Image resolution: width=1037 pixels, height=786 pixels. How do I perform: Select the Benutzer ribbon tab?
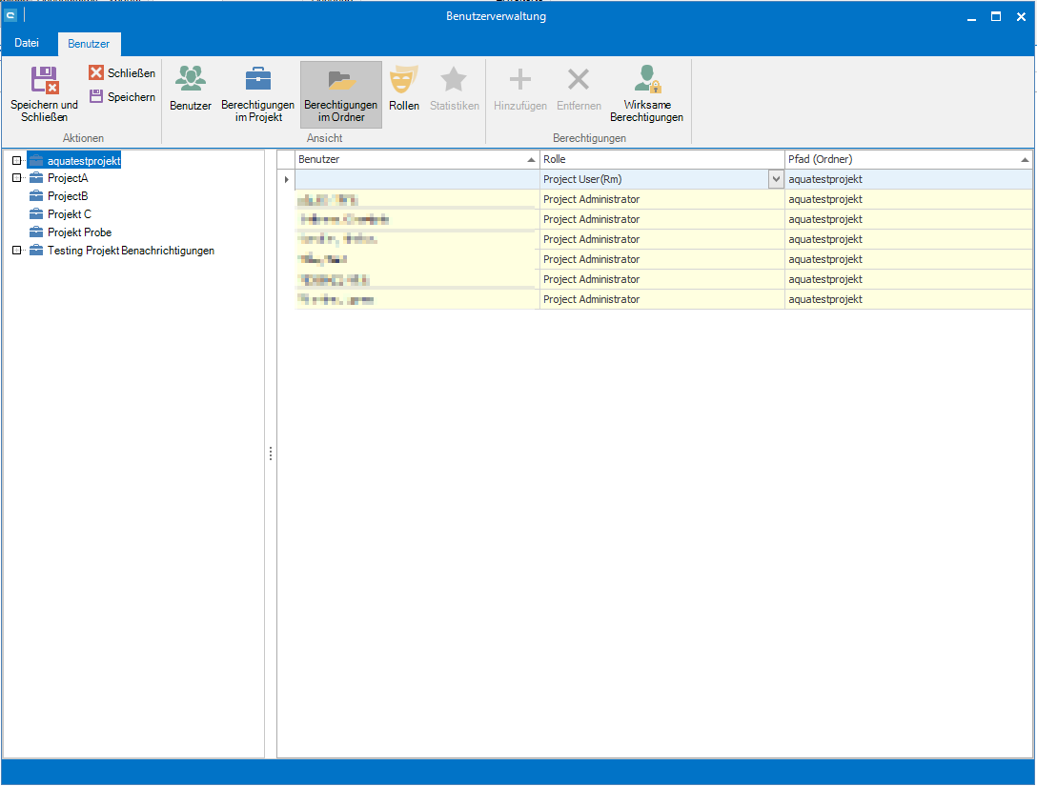click(89, 44)
